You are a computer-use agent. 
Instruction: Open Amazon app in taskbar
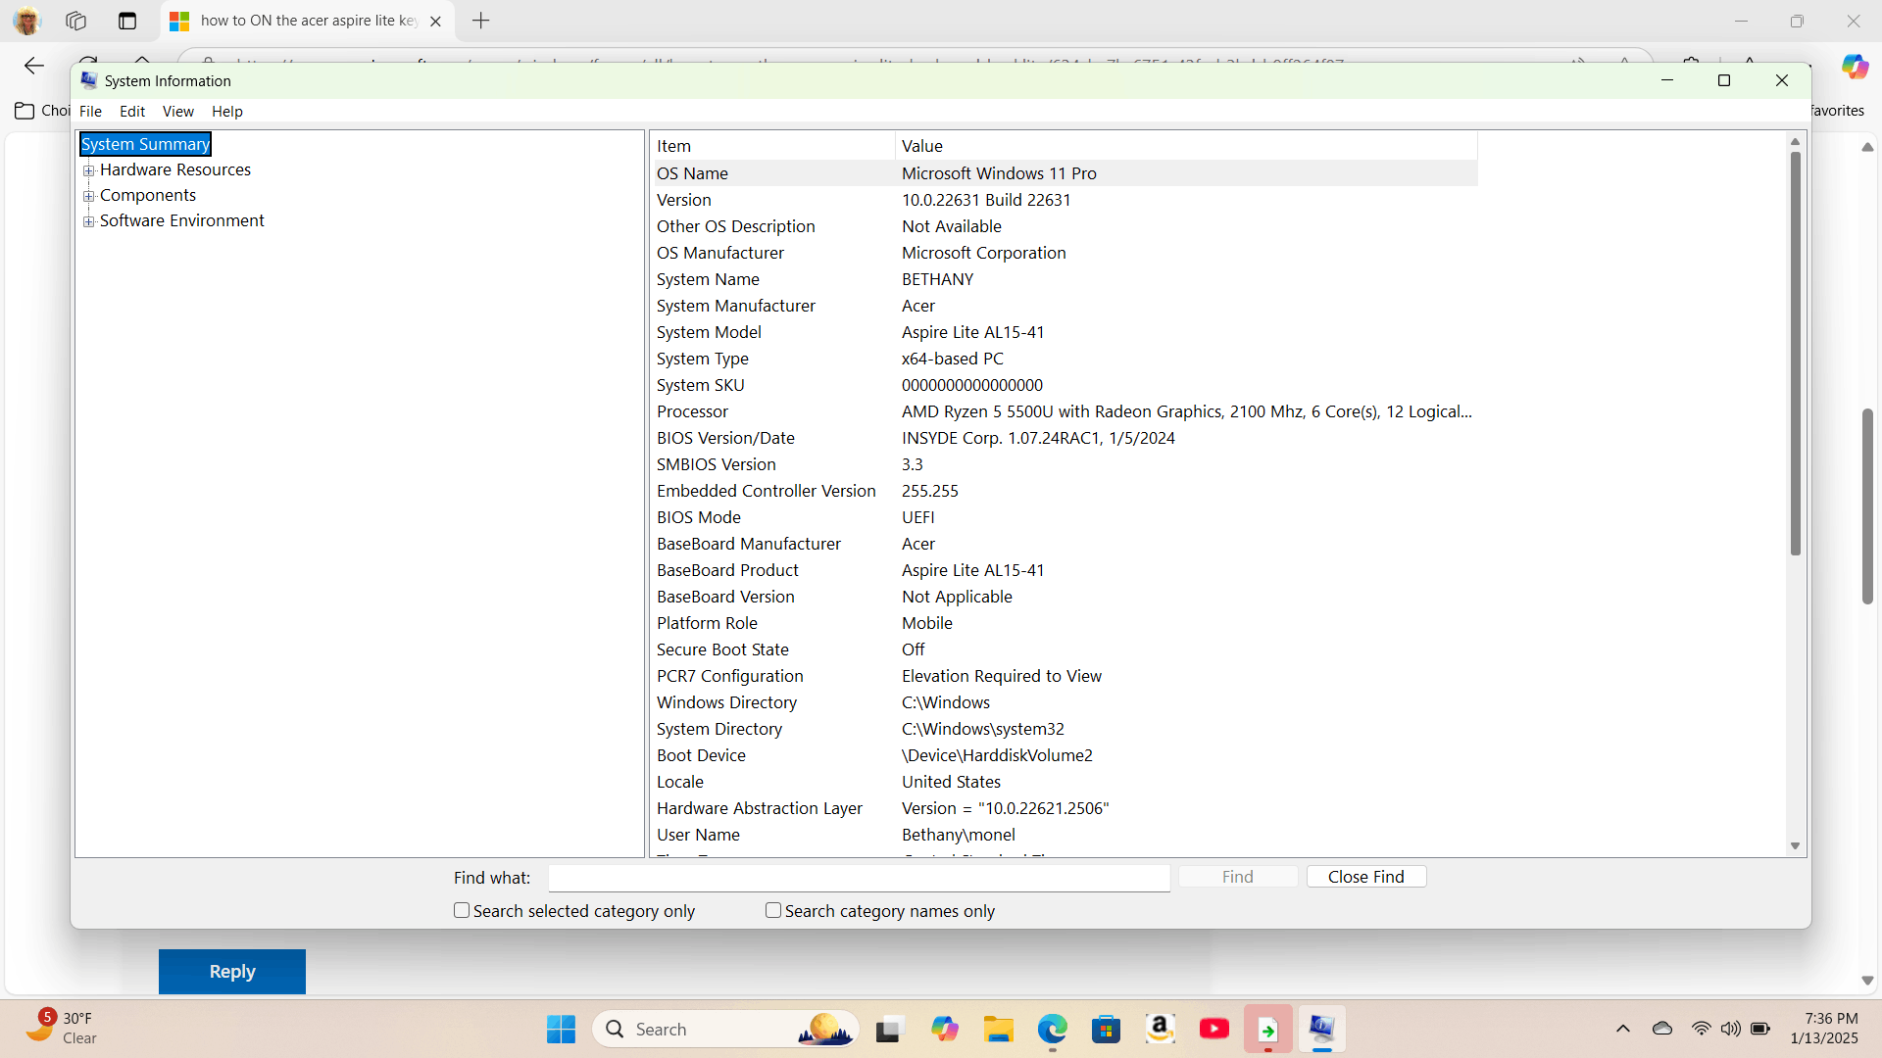point(1160,1030)
